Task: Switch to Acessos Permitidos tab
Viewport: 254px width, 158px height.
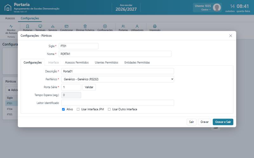Action: (77, 62)
